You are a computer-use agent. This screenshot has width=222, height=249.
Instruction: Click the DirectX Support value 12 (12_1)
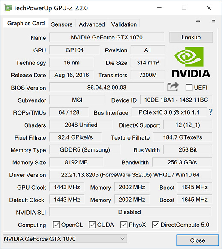click(188, 125)
